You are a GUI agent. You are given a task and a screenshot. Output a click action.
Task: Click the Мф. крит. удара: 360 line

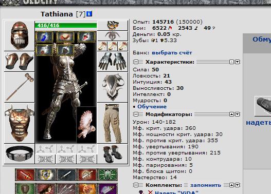[x=164, y=128]
